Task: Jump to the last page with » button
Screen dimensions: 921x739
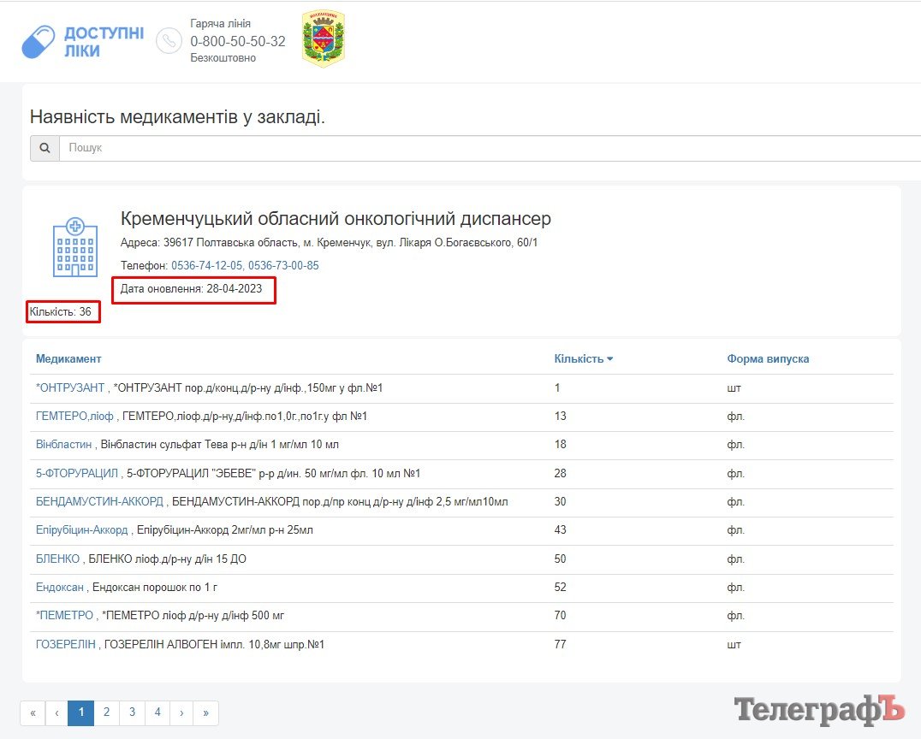Action: (x=206, y=712)
